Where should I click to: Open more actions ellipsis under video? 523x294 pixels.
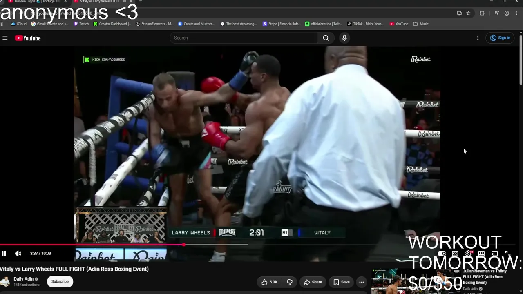click(x=362, y=282)
